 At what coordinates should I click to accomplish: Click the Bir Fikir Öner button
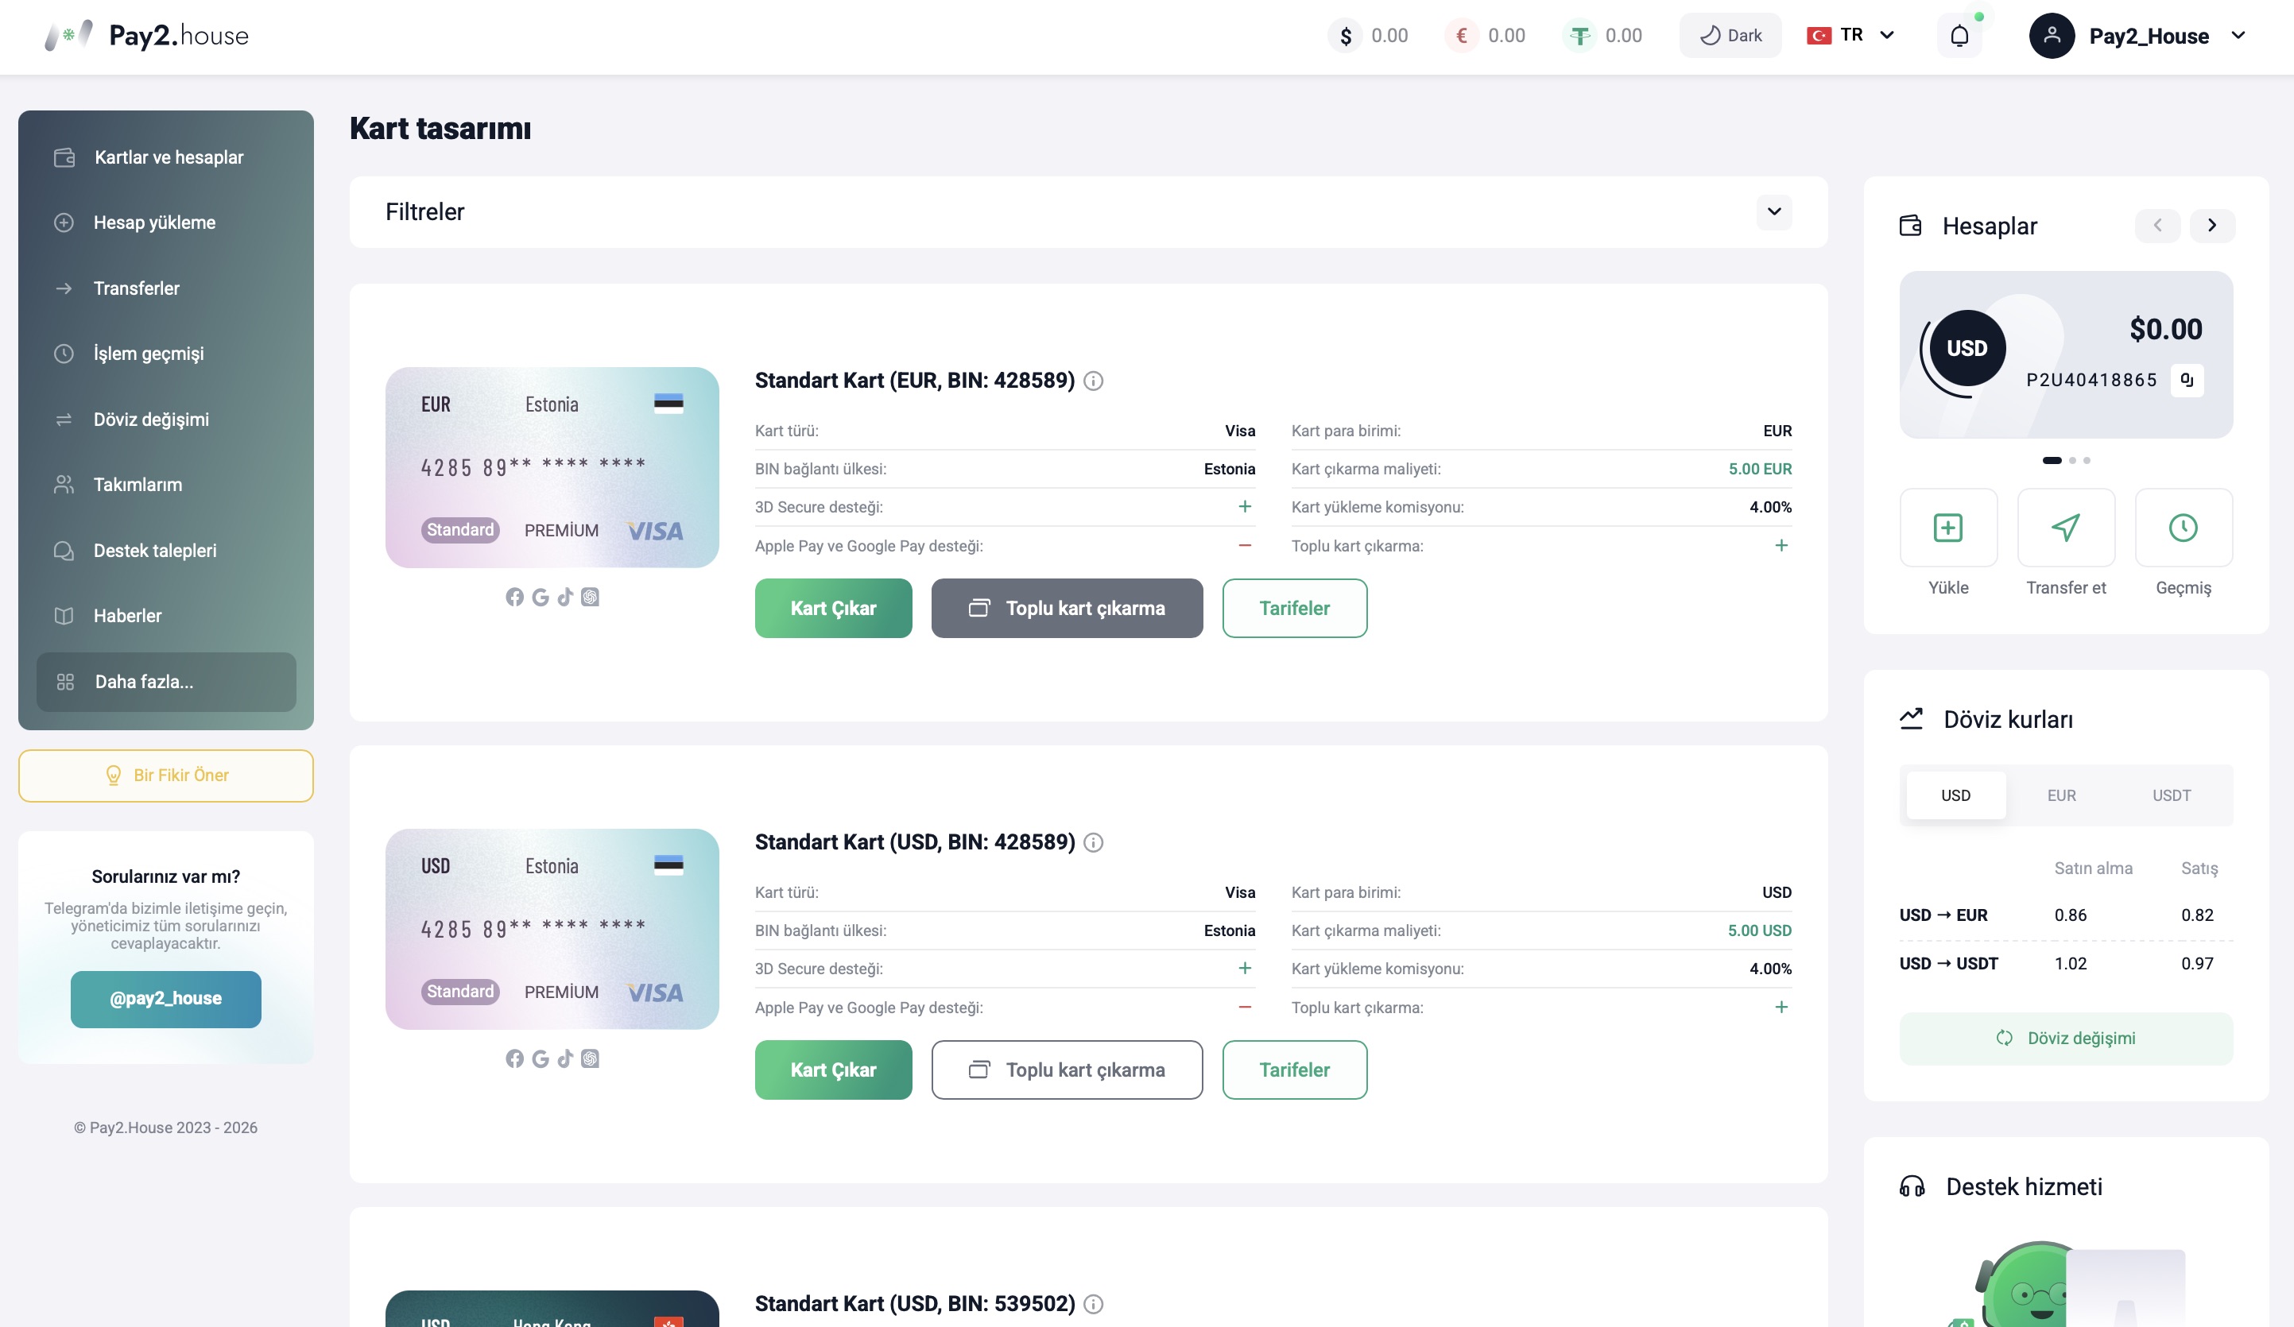click(x=165, y=776)
